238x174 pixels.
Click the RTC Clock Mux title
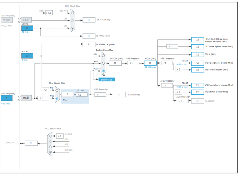coord(72,6)
